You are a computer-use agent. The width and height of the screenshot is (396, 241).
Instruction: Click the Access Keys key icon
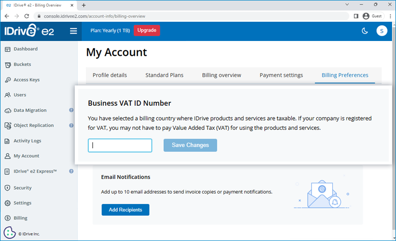(x=8, y=80)
